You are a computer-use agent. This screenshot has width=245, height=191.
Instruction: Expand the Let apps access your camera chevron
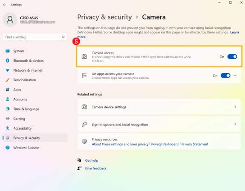pos(235,75)
